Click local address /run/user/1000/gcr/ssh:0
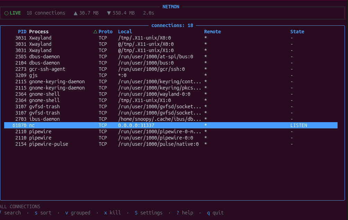The height and width of the screenshot is (220, 348). coord(151,69)
